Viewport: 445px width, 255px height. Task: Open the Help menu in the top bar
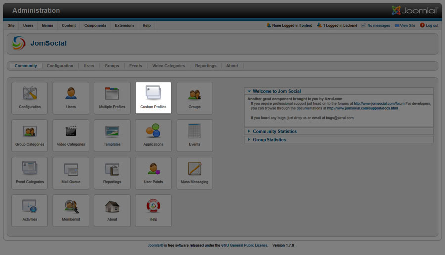147,25
